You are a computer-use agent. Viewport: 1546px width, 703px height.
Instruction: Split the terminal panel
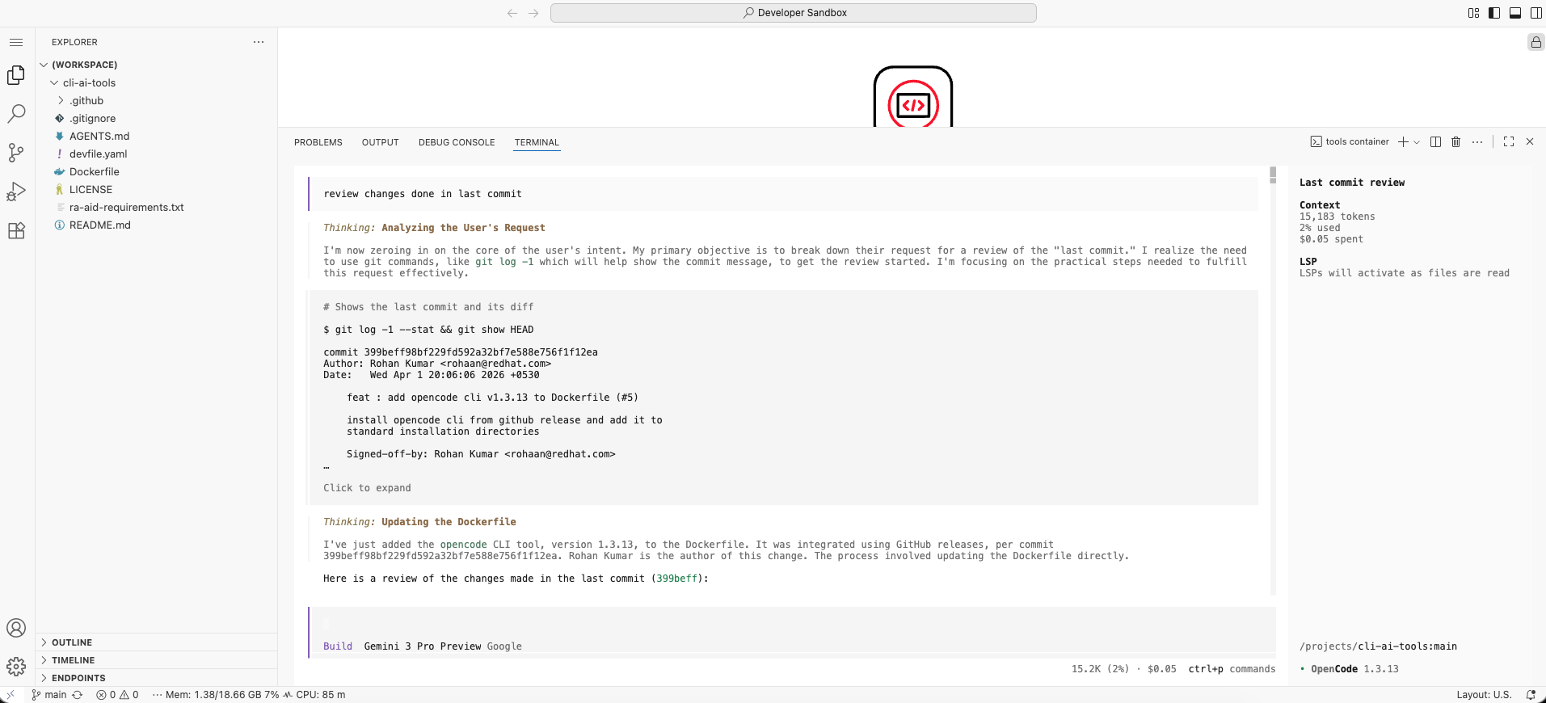pyautogui.click(x=1435, y=142)
